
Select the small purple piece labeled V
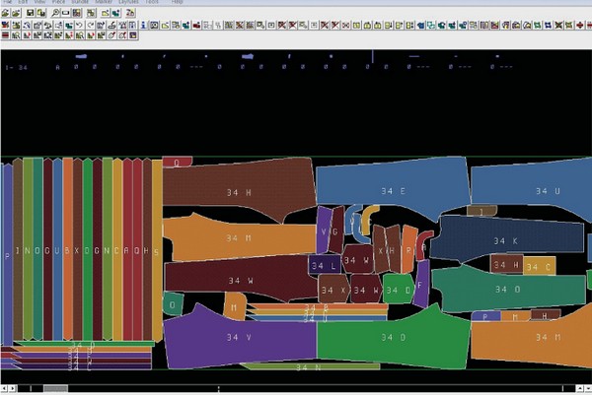tap(324, 230)
